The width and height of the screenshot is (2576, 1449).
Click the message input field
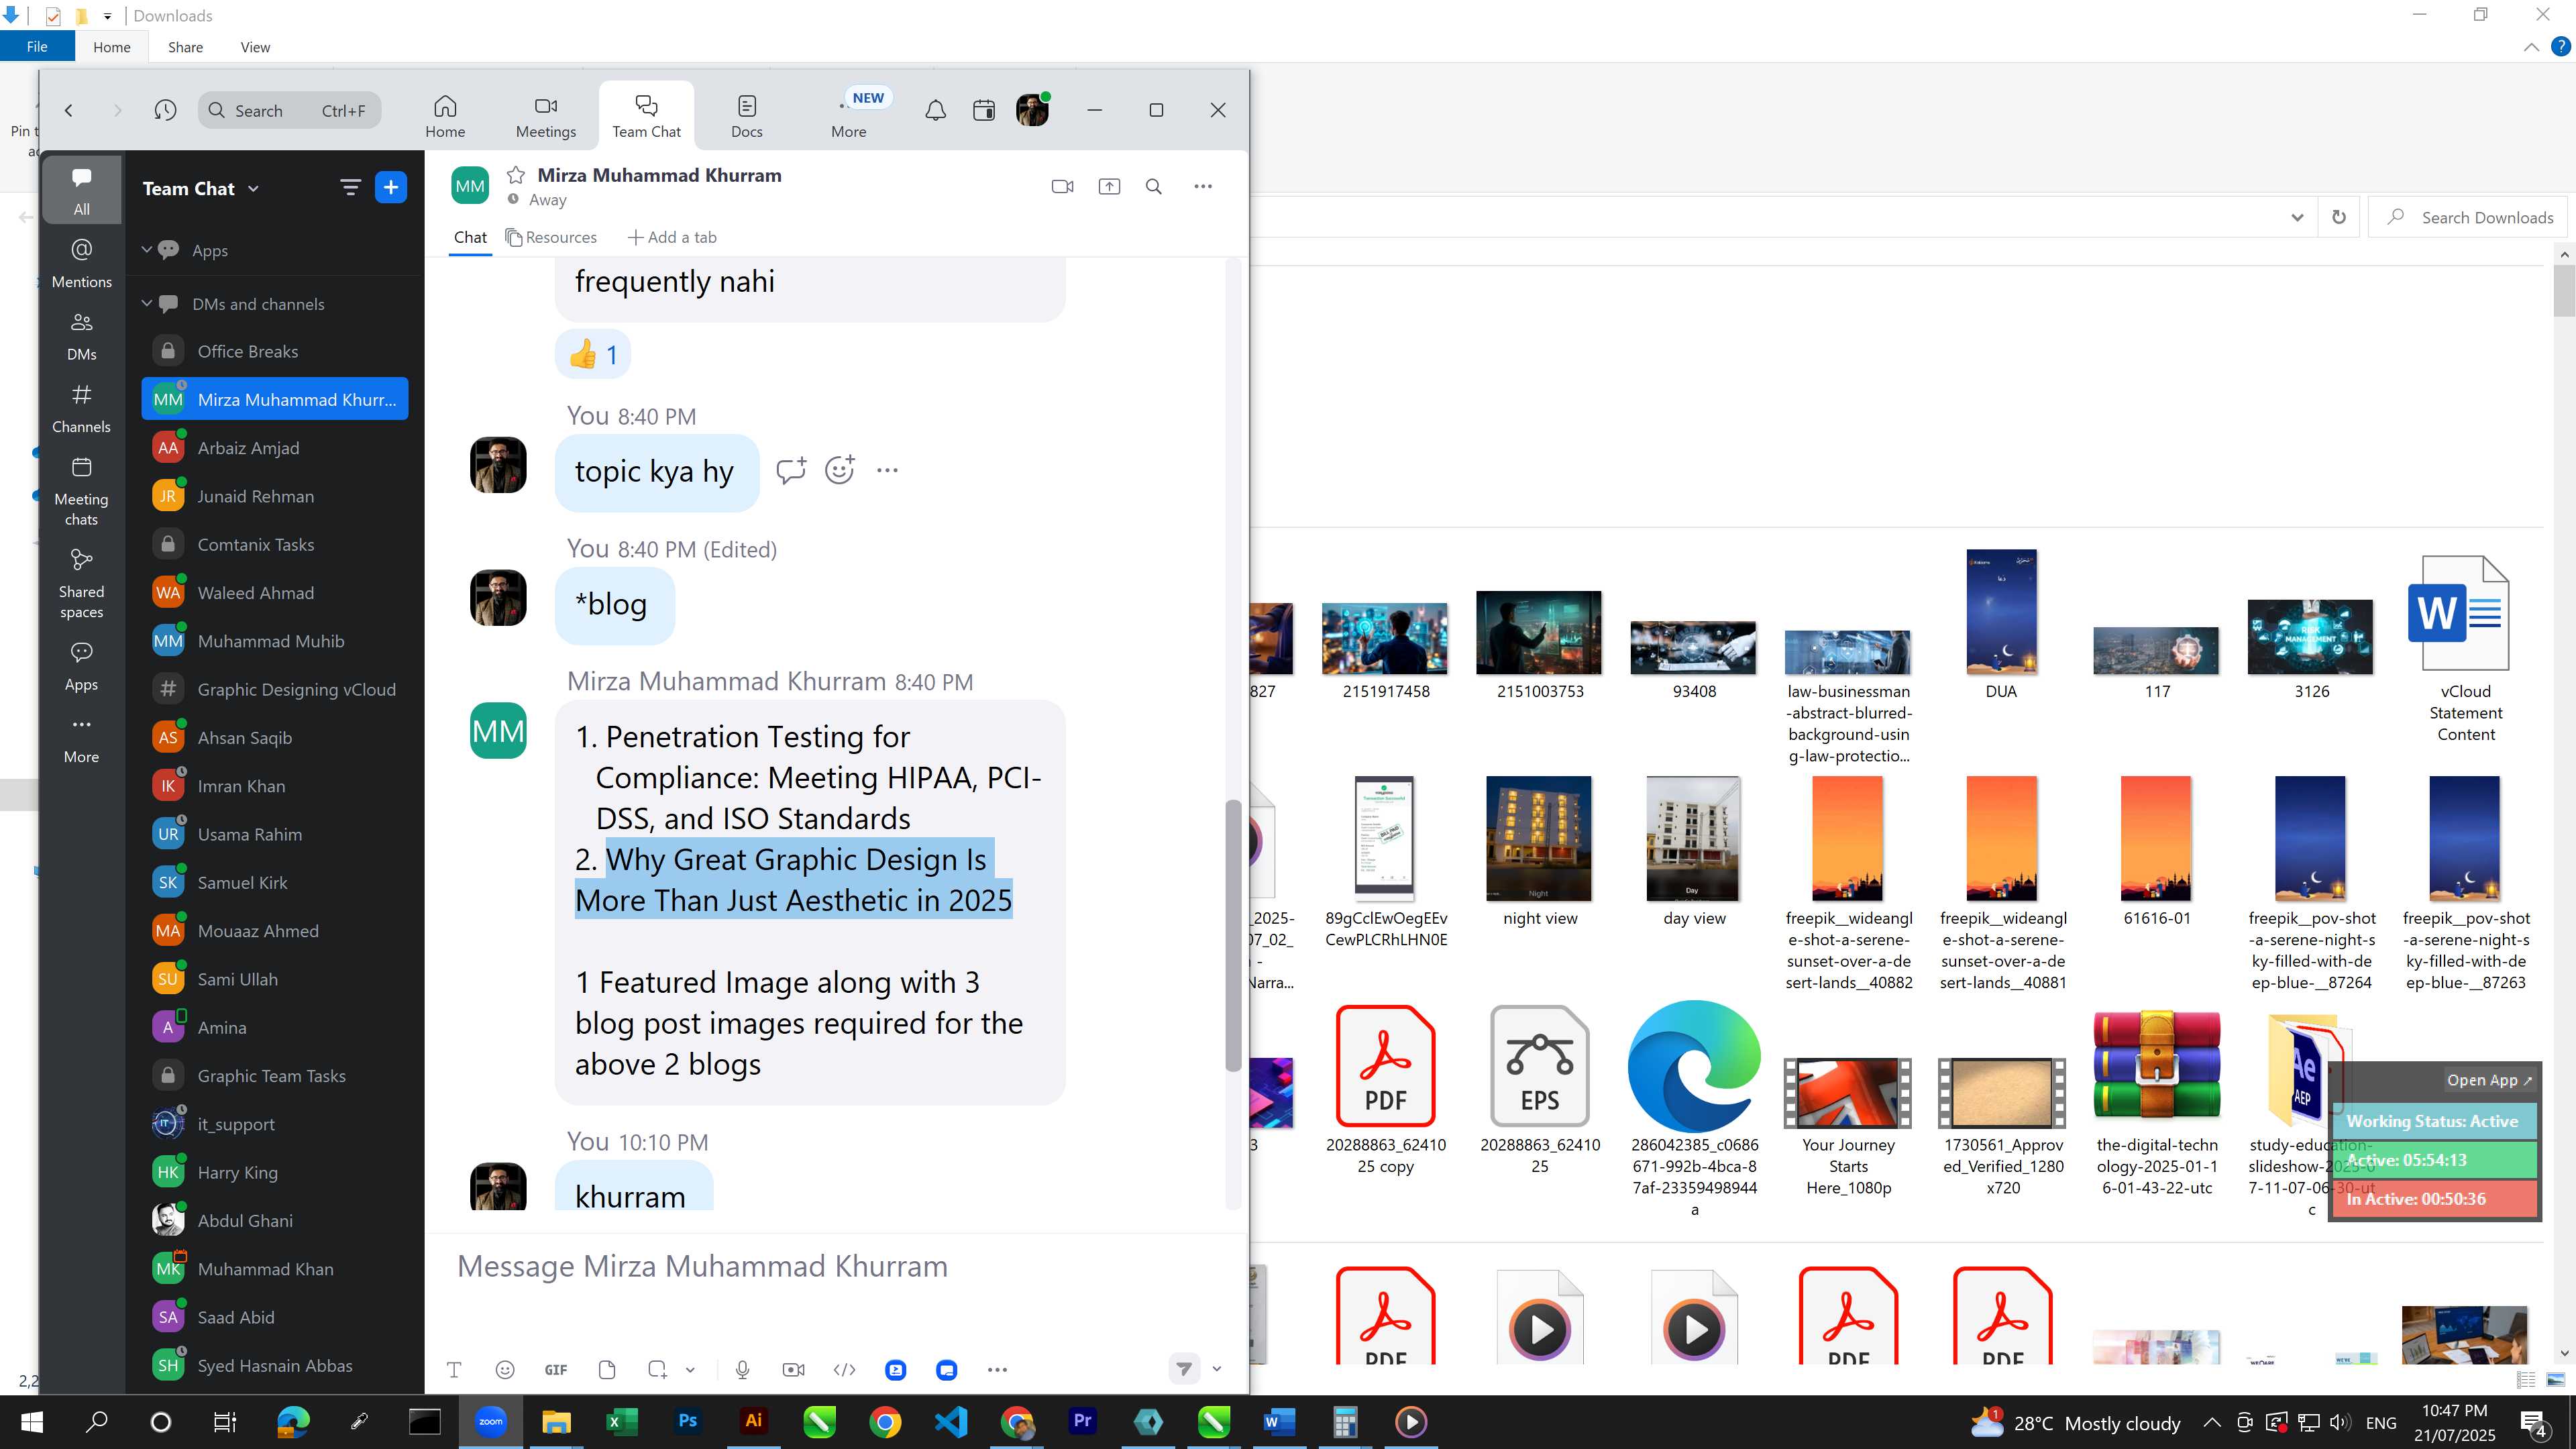(836, 1266)
